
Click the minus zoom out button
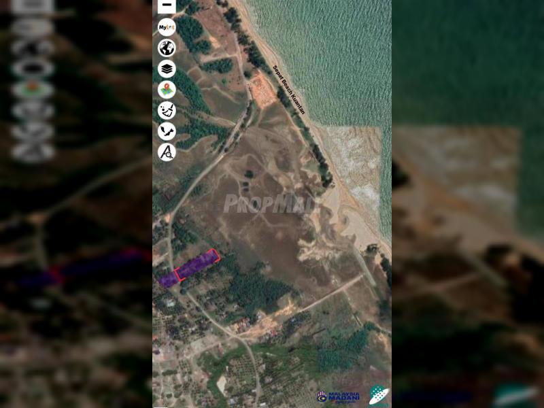click(167, 5)
